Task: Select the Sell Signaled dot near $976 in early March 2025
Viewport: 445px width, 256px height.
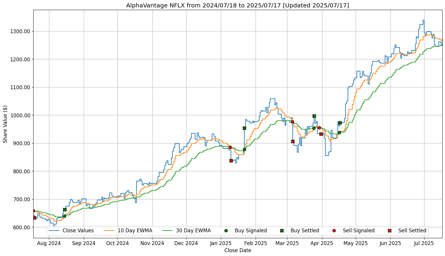Action: pyautogui.click(x=292, y=122)
